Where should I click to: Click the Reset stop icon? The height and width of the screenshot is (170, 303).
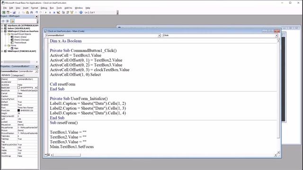click(54, 12)
